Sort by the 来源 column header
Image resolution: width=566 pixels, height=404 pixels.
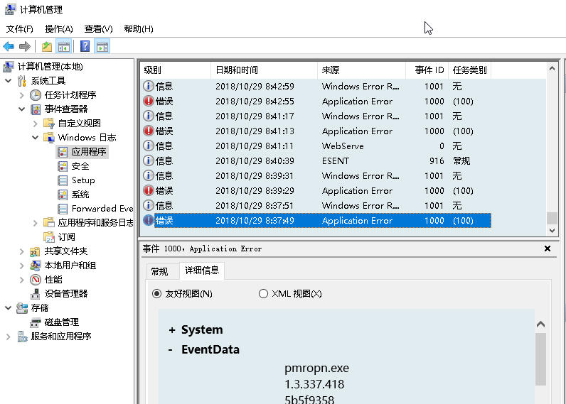[x=361, y=70]
